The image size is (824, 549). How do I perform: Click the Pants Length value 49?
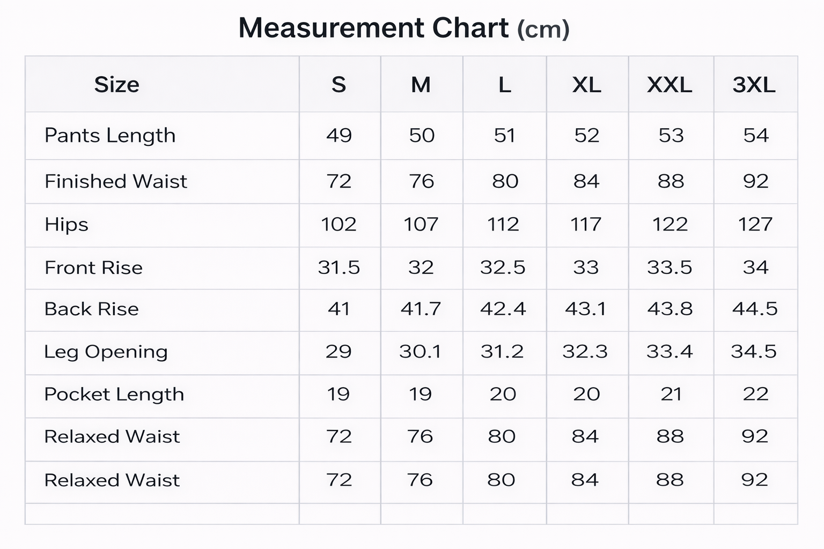coord(339,135)
